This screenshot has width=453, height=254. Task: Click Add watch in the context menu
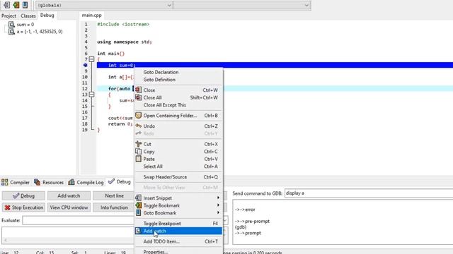pyautogui.click(x=178, y=231)
